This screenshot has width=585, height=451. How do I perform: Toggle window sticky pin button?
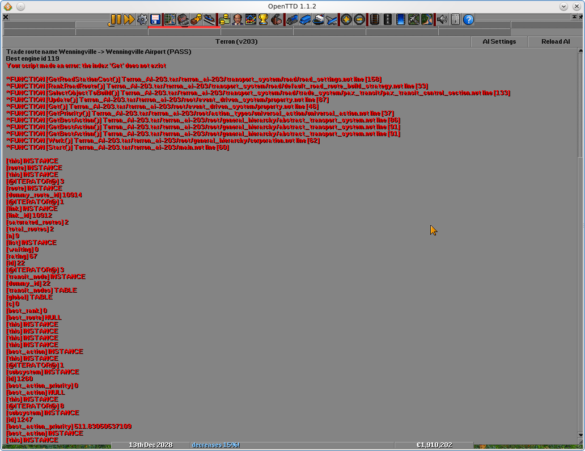[x=580, y=17]
